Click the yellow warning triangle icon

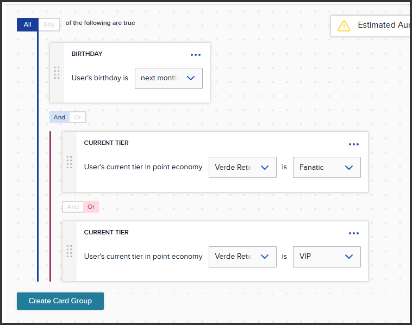344,26
